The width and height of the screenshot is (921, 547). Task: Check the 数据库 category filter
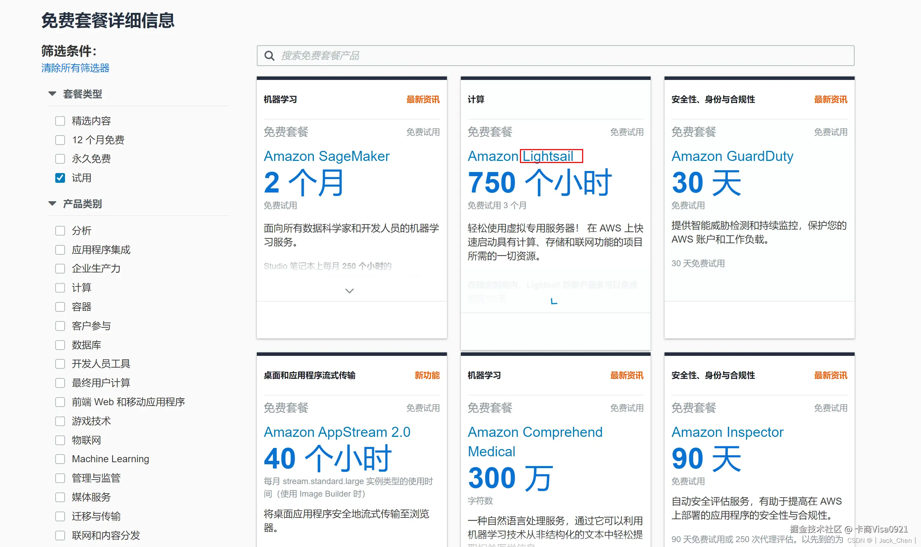coord(60,345)
